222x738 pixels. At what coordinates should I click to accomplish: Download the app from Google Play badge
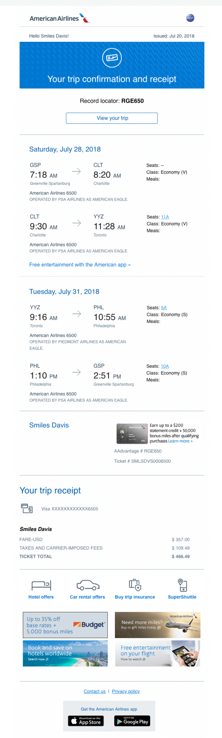tap(132, 721)
